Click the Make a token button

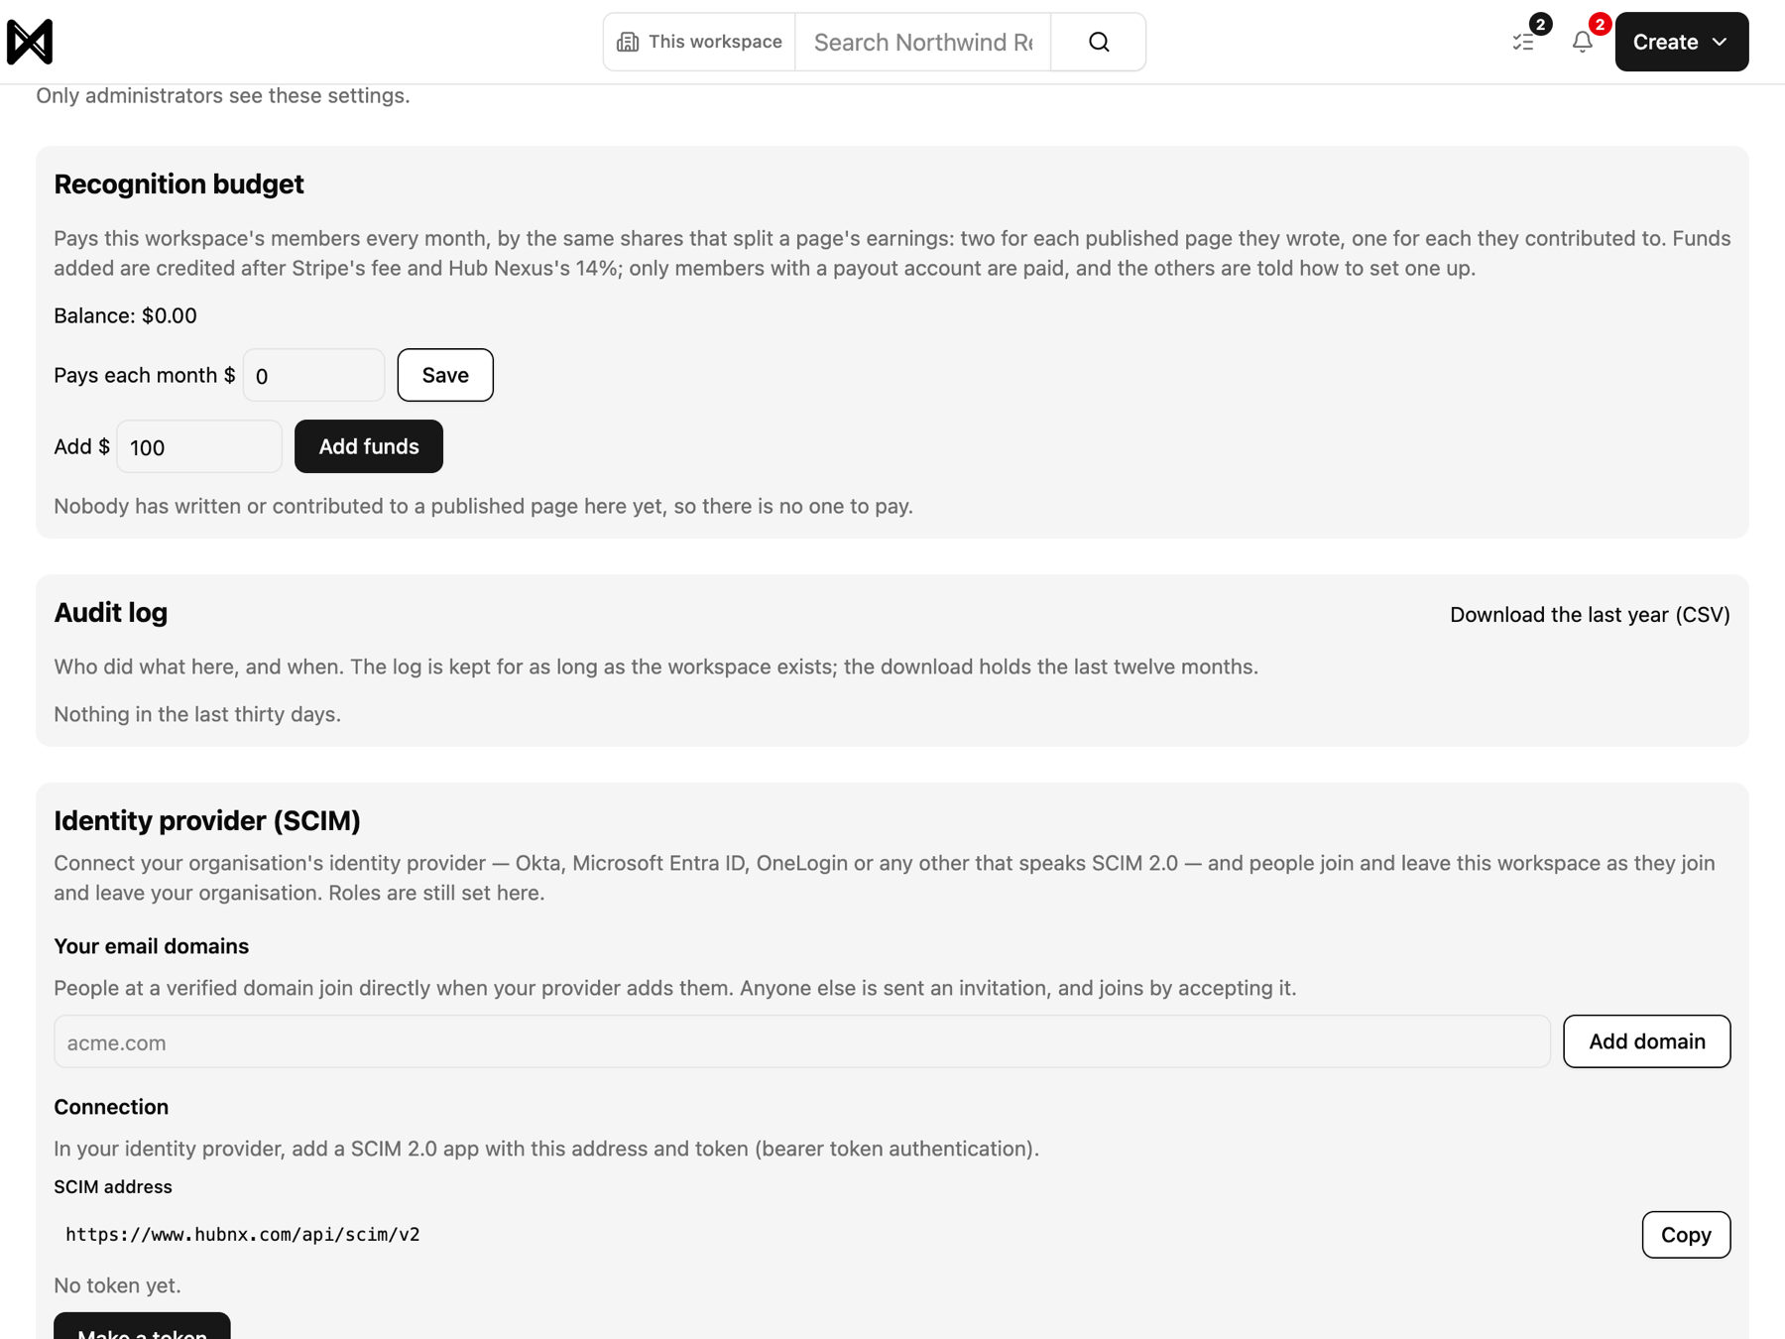point(142,1327)
